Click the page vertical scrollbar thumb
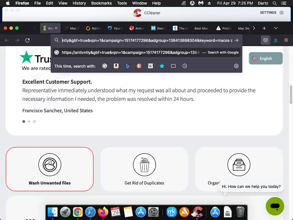 point(291,95)
